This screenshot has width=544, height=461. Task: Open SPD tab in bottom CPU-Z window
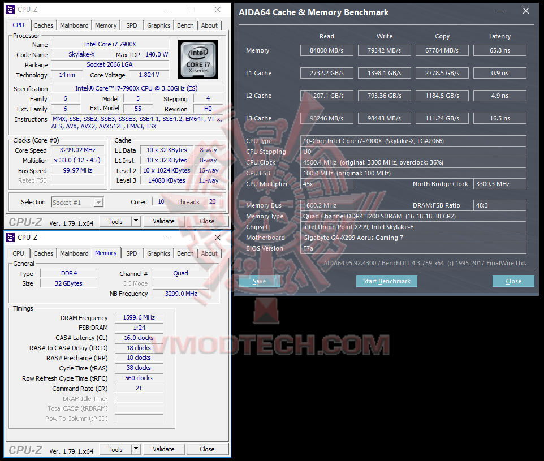point(132,253)
